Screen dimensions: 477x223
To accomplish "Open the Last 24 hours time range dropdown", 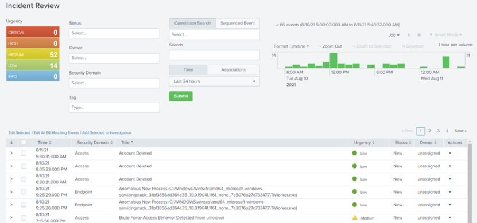I will [x=215, y=81].
